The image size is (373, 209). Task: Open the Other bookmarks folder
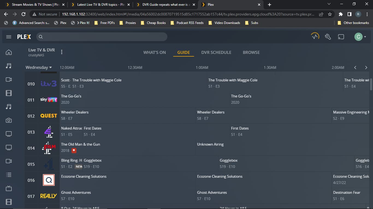tap(353, 23)
